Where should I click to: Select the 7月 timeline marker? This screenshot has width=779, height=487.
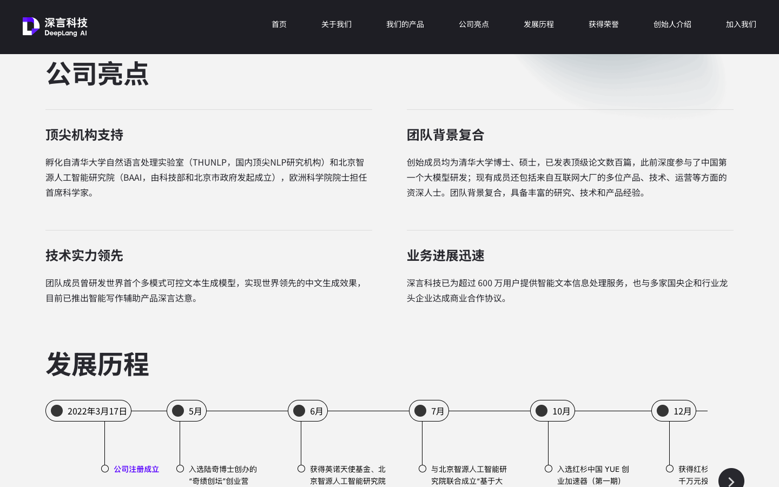pos(428,411)
